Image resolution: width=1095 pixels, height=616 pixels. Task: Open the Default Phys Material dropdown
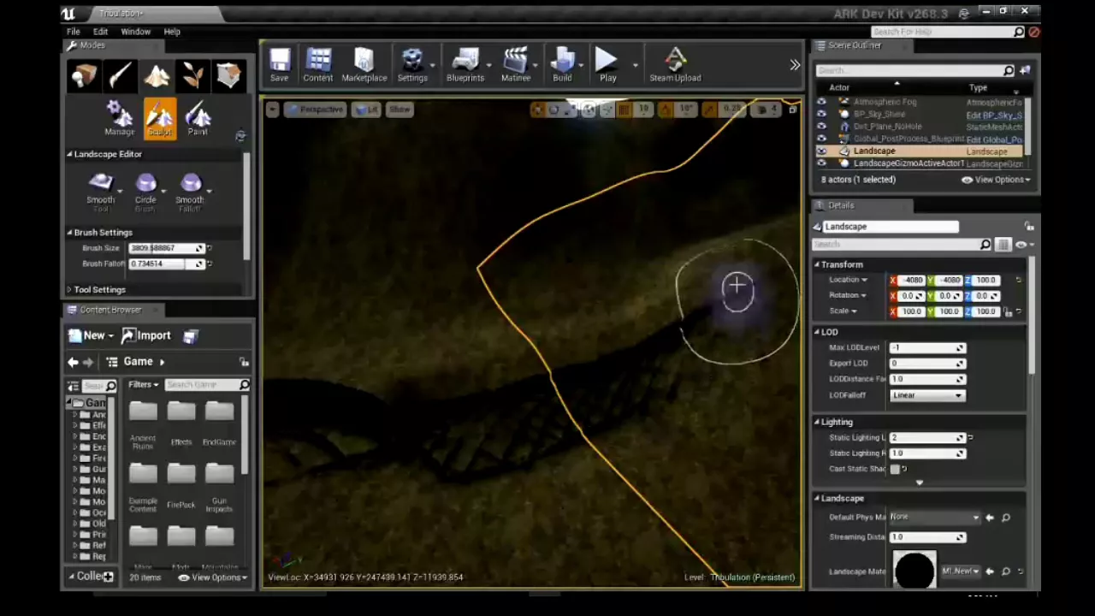(x=934, y=517)
